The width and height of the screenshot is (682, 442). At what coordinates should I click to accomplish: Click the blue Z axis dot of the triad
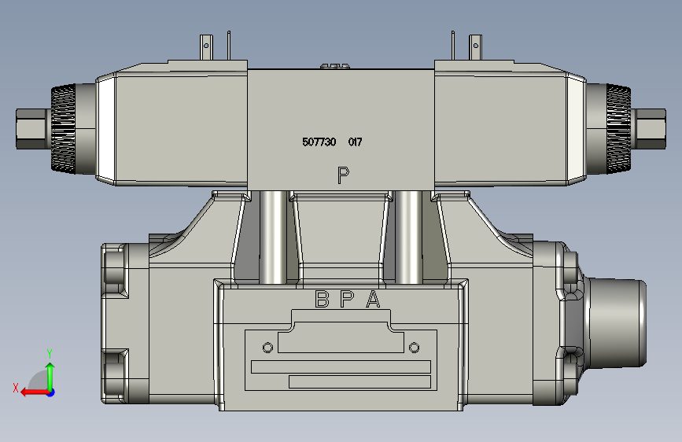51,392
